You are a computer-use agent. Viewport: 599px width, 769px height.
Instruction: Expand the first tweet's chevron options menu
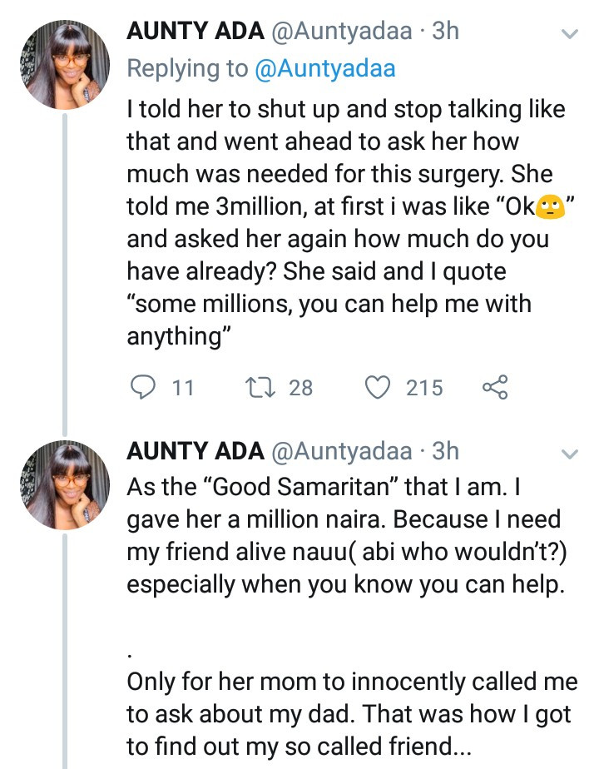coord(570,34)
